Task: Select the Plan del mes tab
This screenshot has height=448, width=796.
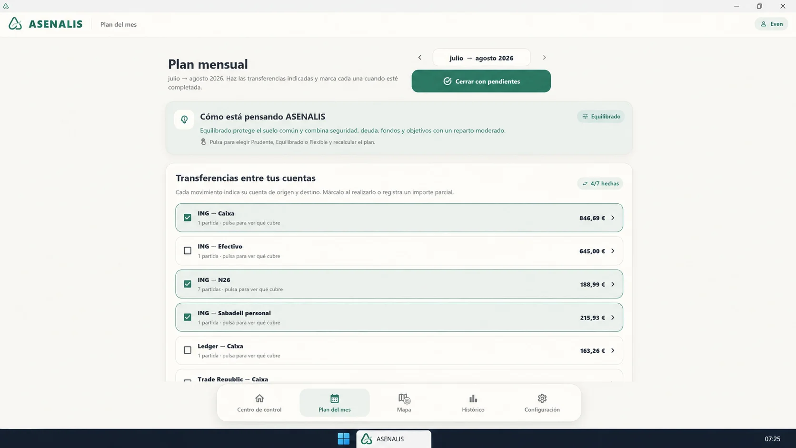Action: tap(335, 403)
